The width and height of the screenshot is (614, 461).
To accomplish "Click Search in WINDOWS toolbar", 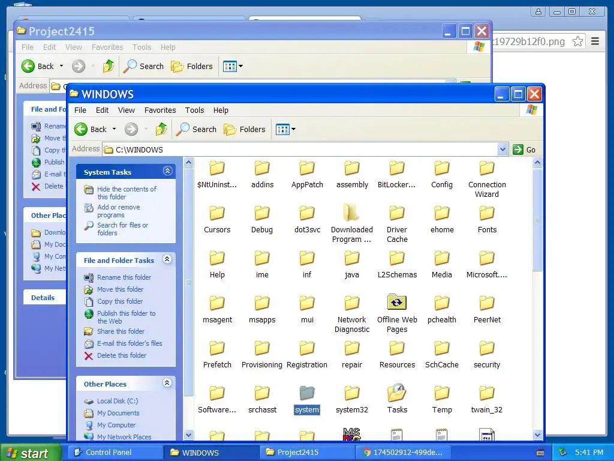I will click(x=196, y=129).
